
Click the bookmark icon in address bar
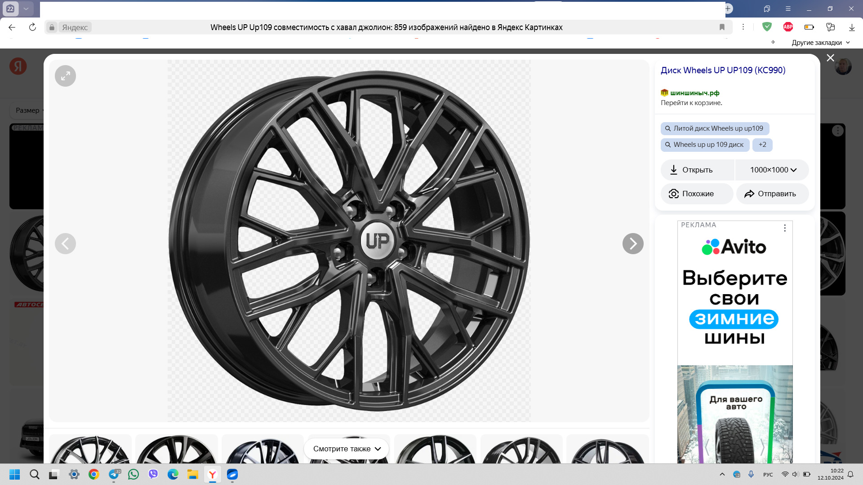[x=722, y=27]
